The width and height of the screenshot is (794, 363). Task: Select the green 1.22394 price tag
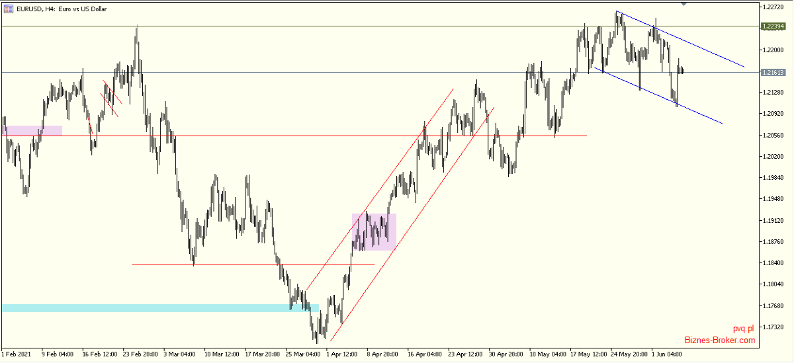click(x=773, y=26)
